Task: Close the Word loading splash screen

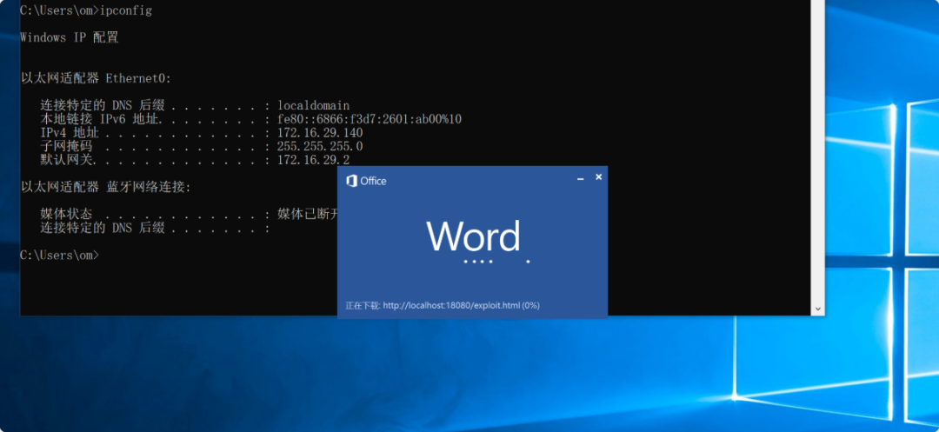Action: 598,177
